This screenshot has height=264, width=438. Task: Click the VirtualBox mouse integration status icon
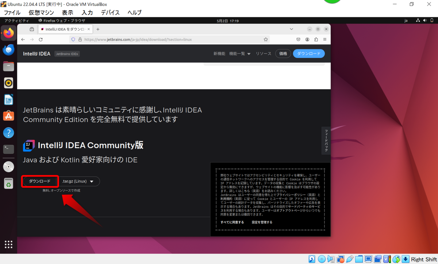(x=396, y=259)
